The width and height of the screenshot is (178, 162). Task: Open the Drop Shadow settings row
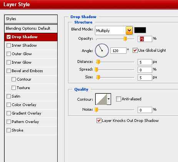(31, 37)
